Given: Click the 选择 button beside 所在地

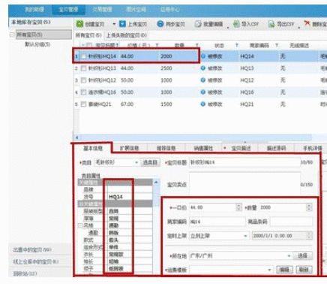Looking at the screenshot, I should click(302, 255).
